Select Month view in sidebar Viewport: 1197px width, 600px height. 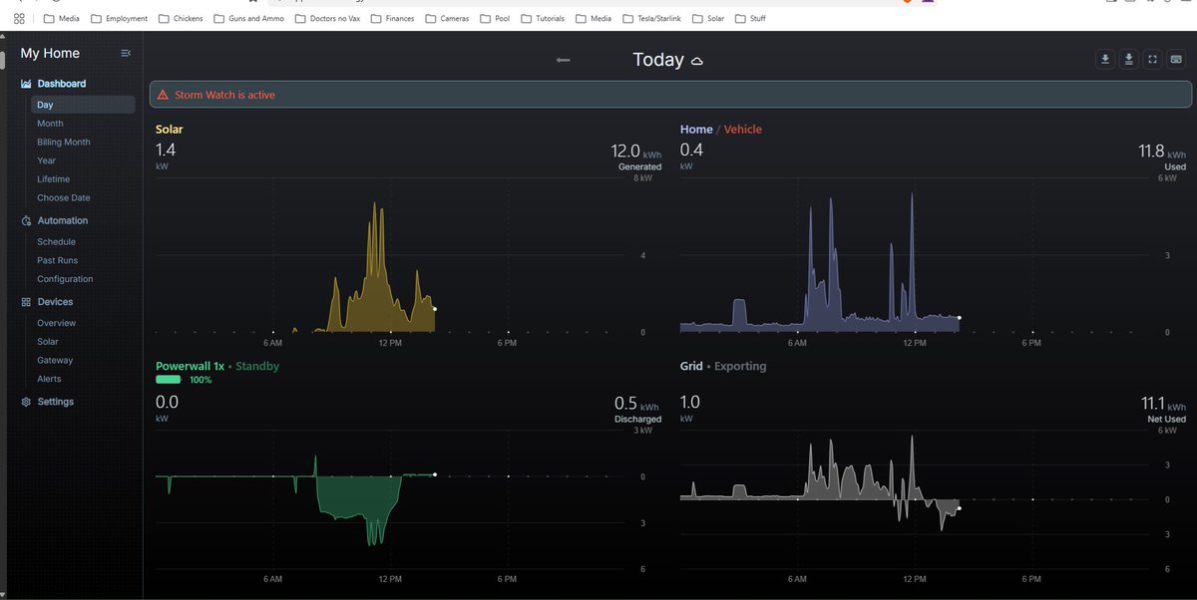[x=50, y=124]
